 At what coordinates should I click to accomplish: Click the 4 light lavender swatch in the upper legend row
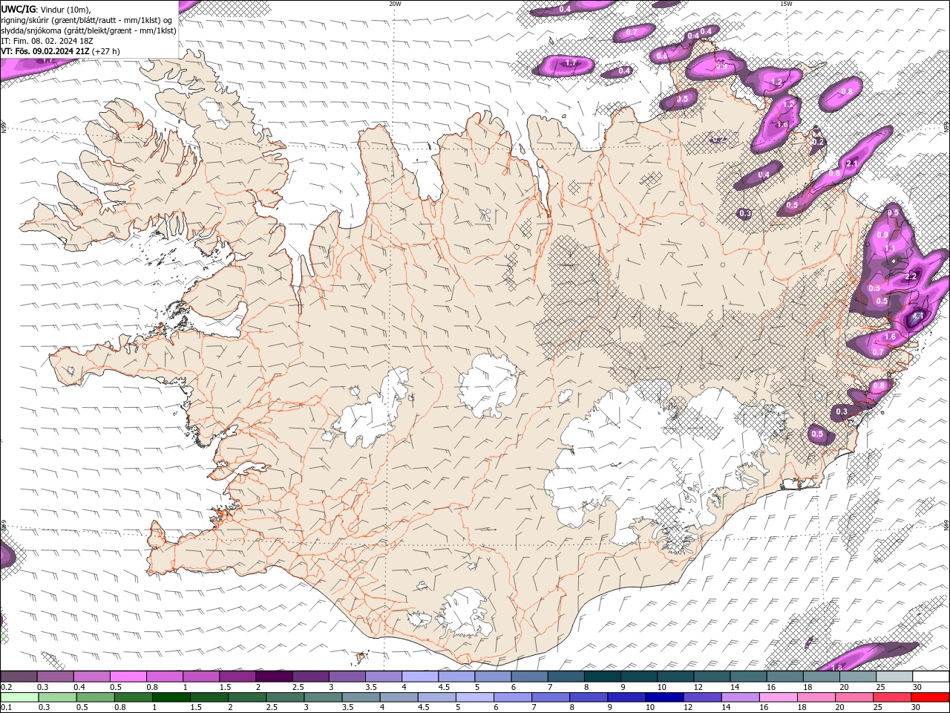420,677
